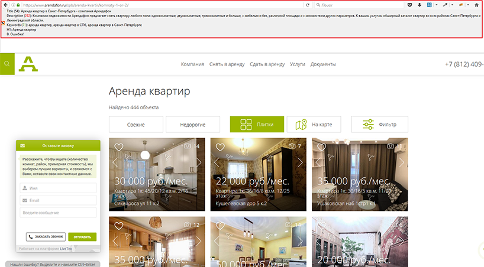Click the Нашли ошибку? Ctrl+Enter bar

pyautogui.click(x=53, y=264)
